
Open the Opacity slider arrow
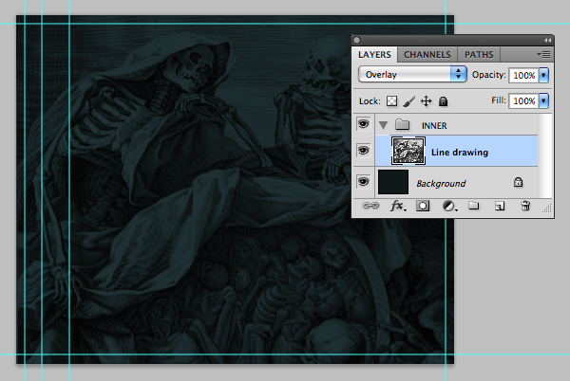click(543, 75)
